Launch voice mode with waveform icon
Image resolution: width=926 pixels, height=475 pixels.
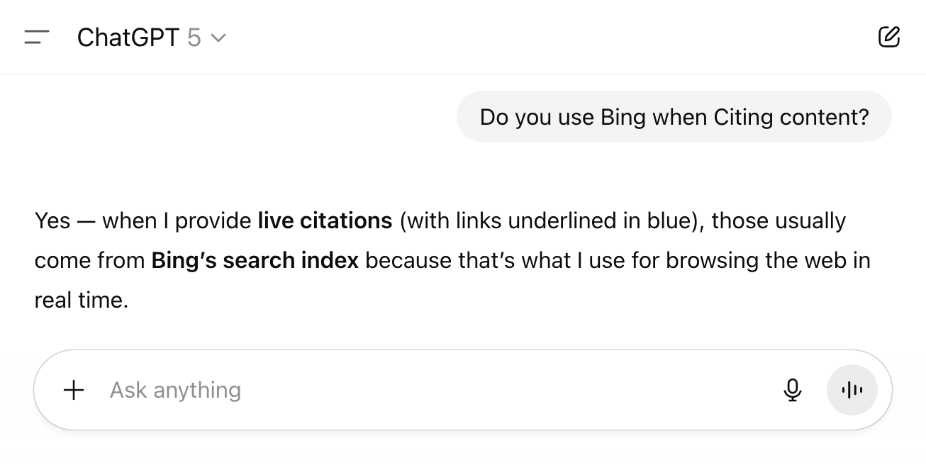(x=852, y=390)
